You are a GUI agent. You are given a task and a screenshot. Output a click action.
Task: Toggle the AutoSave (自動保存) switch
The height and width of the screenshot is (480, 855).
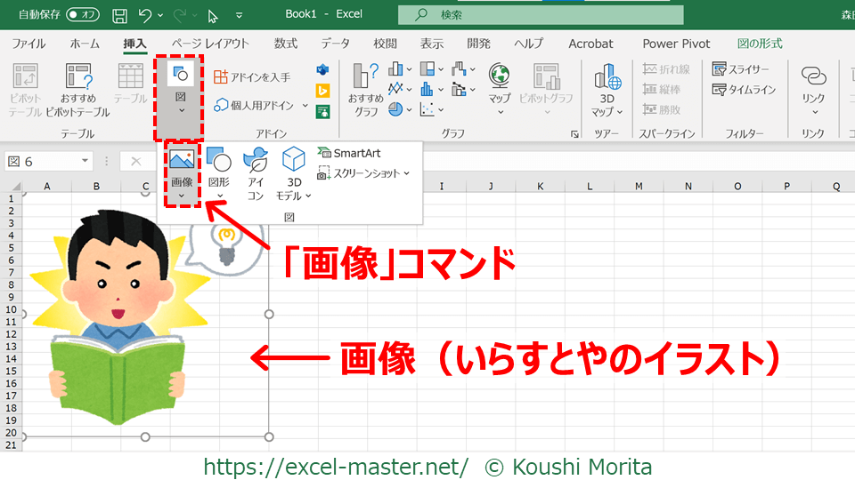tap(83, 15)
